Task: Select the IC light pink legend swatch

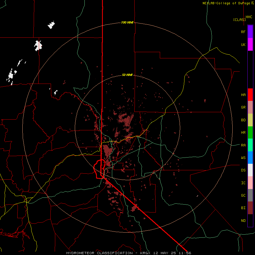Action: (250, 183)
